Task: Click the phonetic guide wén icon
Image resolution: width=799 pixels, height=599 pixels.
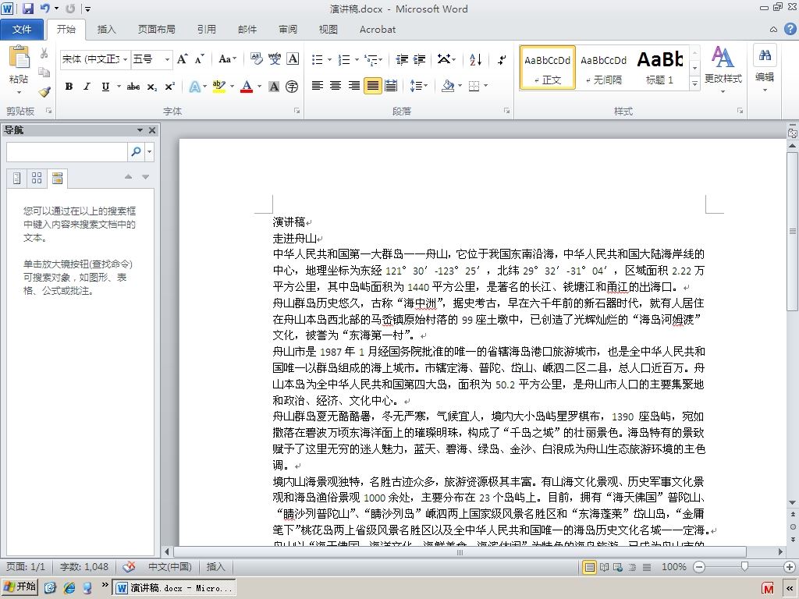Action: click(x=275, y=59)
